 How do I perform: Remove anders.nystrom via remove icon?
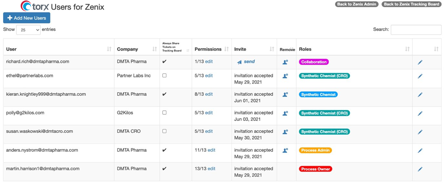285,151
